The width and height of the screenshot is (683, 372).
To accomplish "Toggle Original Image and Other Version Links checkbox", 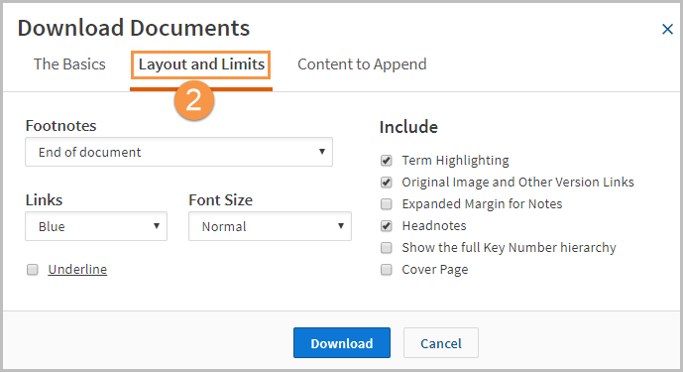I will click(x=386, y=183).
